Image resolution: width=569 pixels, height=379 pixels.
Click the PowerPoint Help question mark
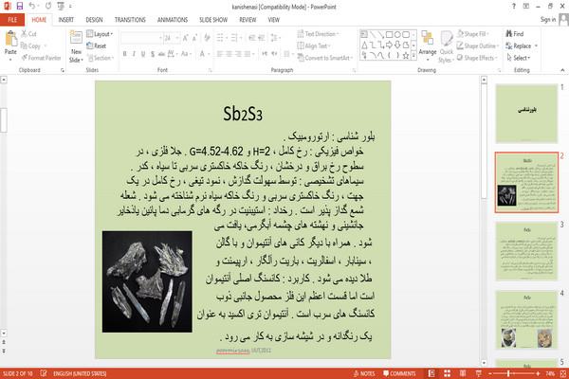[513, 7]
